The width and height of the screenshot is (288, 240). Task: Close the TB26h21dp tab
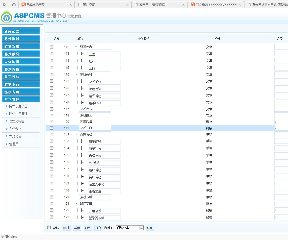(x=240, y=5)
